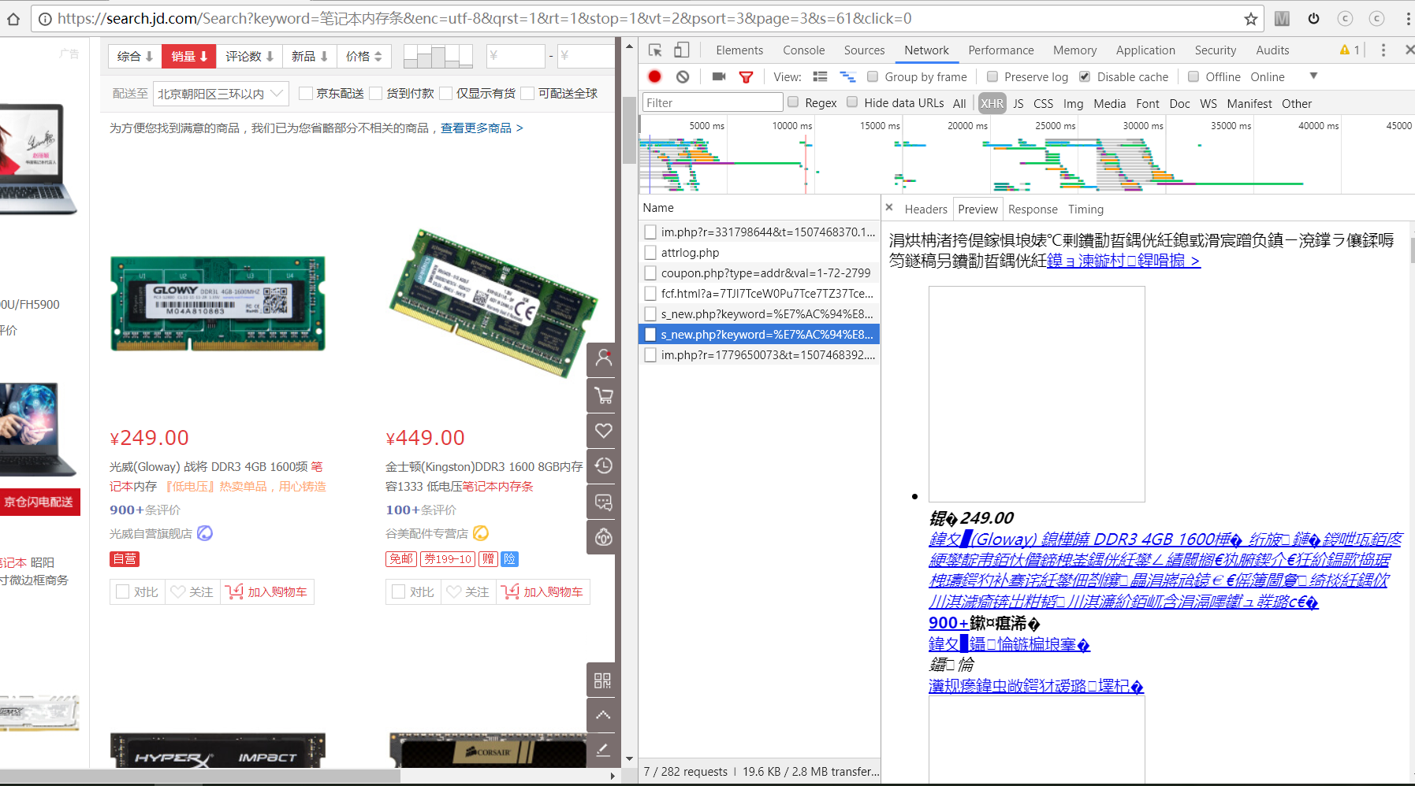The width and height of the screenshot is (1415, 786).
Task: Check the 仅显示有货 filter checkbox
Action: click(446, 94)
